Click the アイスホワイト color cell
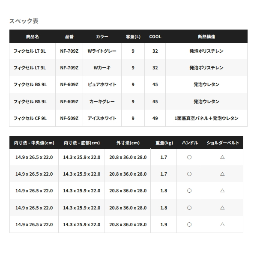257x257 pixels. coord(102,118)
